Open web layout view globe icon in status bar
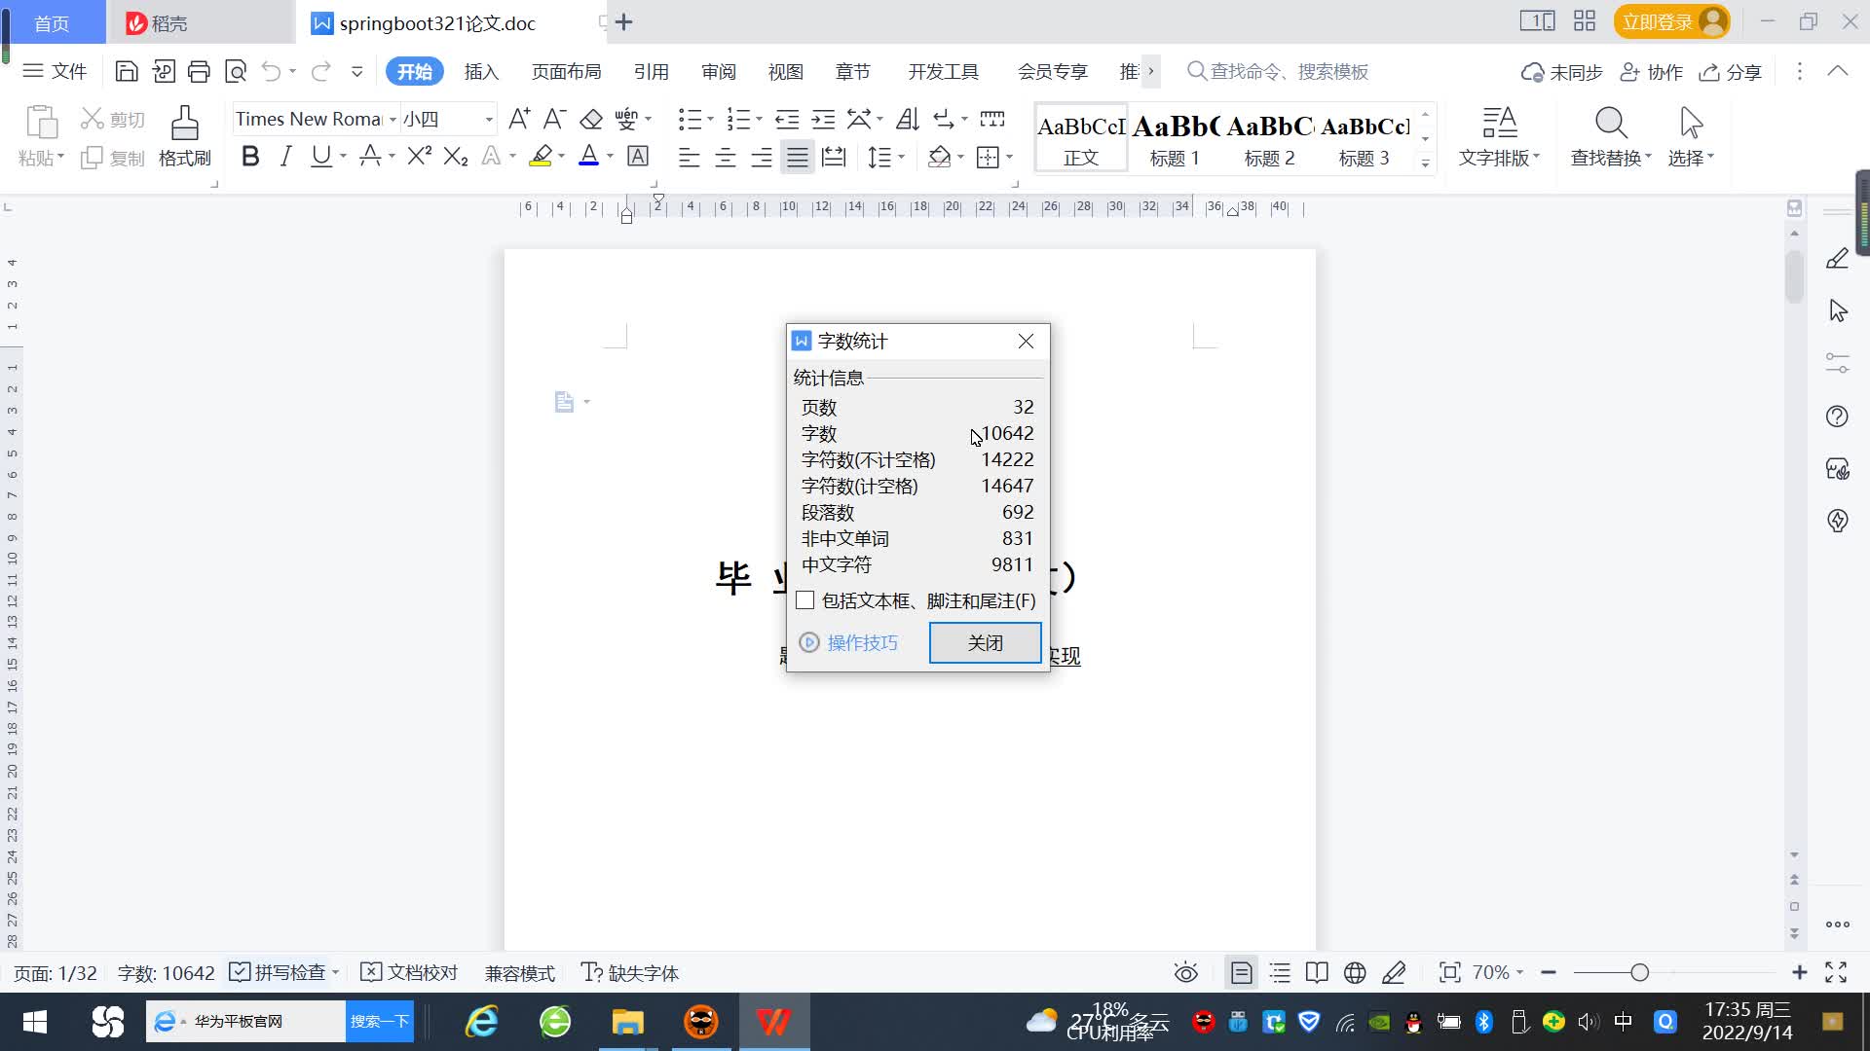 pos(1355,972)
